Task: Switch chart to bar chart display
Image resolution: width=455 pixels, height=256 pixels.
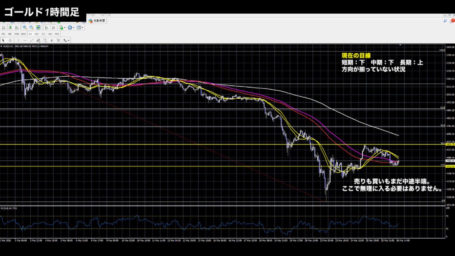Action: (4, 28)
